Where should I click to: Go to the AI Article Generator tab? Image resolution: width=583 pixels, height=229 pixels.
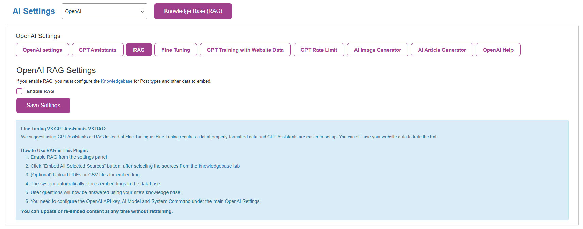[x=442, y=50]
